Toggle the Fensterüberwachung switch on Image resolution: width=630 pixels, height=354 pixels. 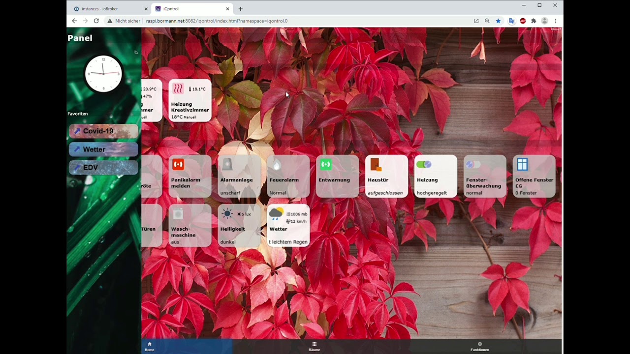473,164
